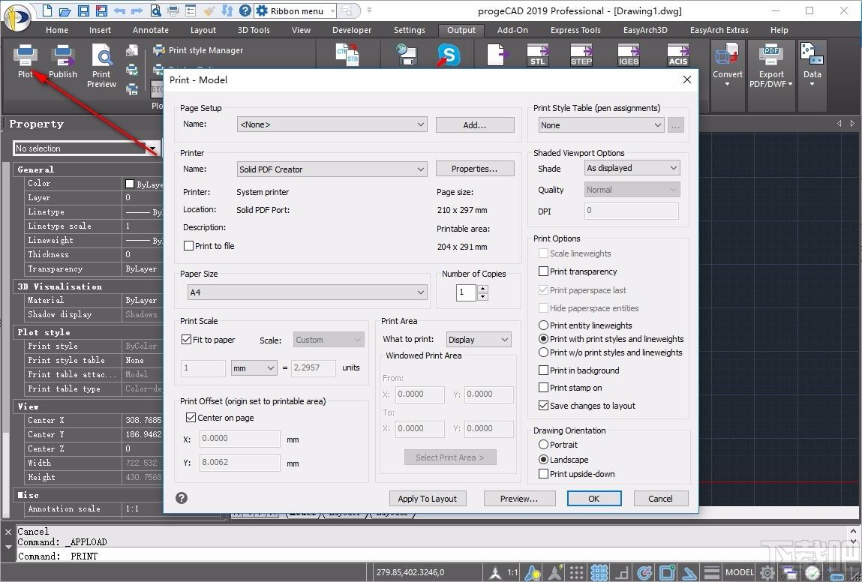Screen dimensions: 862x582
Task: Click the new file icon in quick toolbar
Action: [47, 10]
